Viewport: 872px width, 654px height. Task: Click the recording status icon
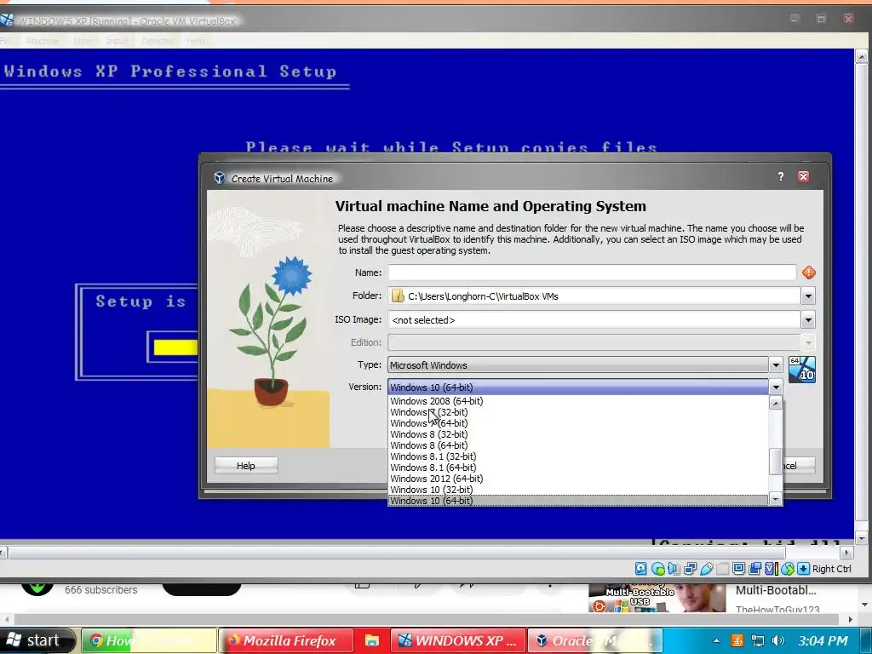[754, 568]
